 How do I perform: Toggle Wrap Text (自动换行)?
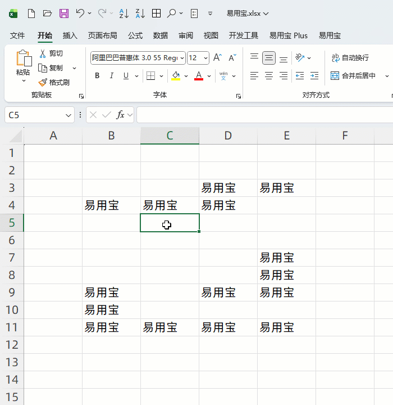pos(350,57)
